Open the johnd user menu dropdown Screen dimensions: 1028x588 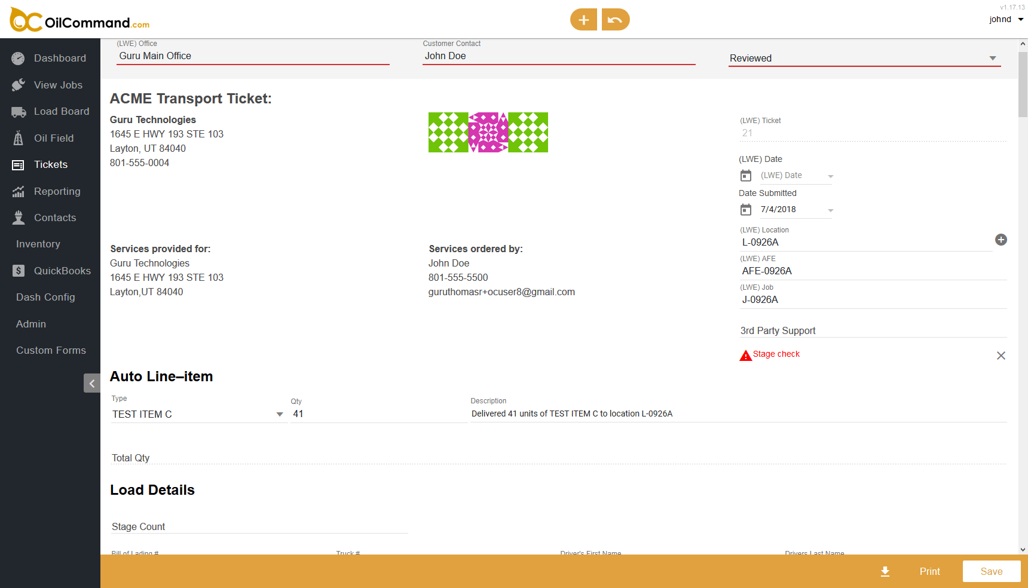coord(1006,19)
